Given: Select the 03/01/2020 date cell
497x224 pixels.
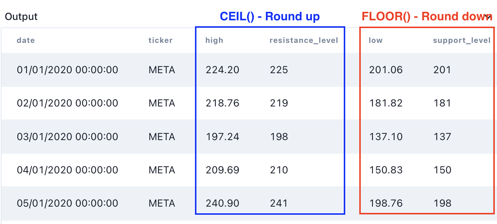Looking at the screenshot, I should [67, 137].
